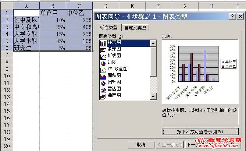Select column D header
Image resolution: width=246 pixels, height=151 pixels.
coord(106,6)
